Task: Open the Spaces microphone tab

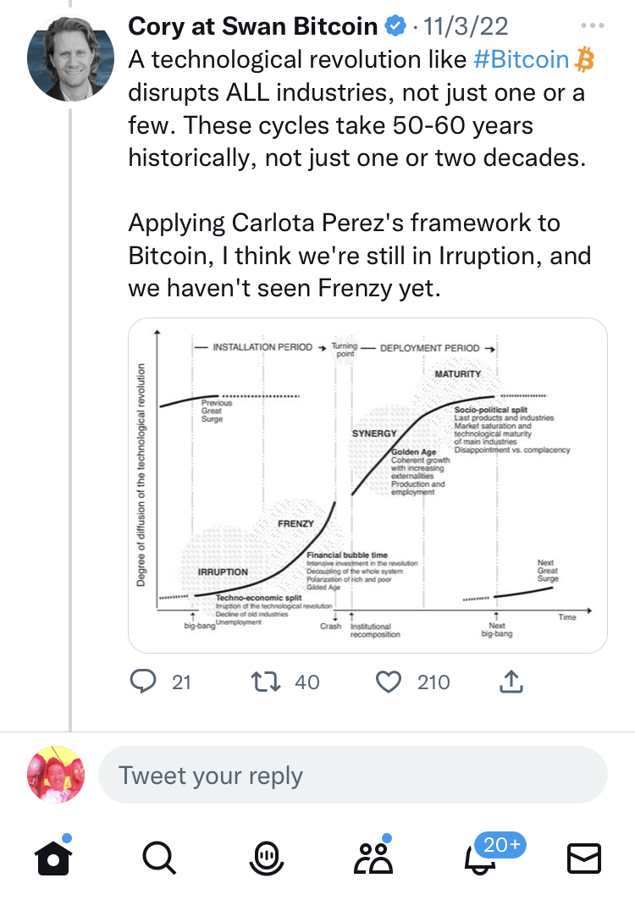Action: point(266,859)
